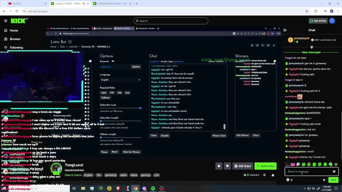Image resolution: width=342 pixels, height=192 pixels.
Task: Open the Slots & Casino category link
Action: 73,175
